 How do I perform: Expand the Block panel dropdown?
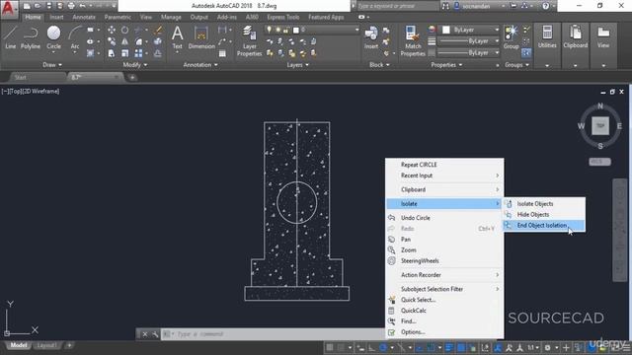point(379,65)
